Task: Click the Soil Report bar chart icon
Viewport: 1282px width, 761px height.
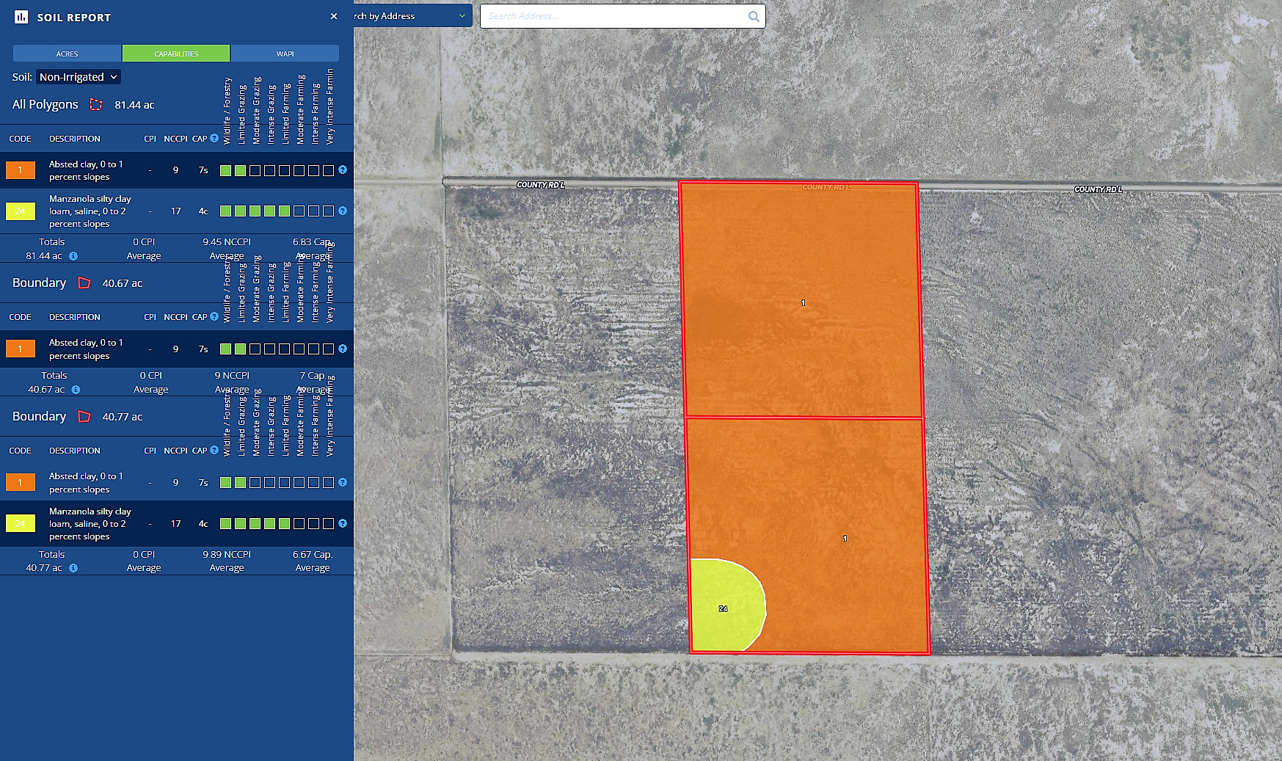Action: (21, 17)
